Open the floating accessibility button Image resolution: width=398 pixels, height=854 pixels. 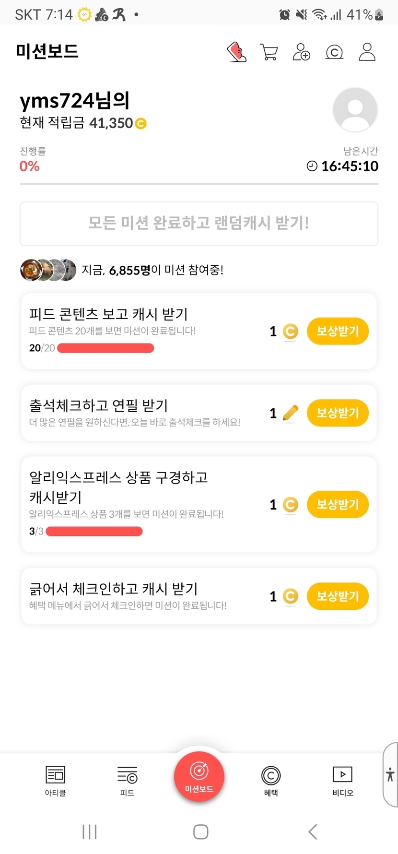tap(390, 774)
